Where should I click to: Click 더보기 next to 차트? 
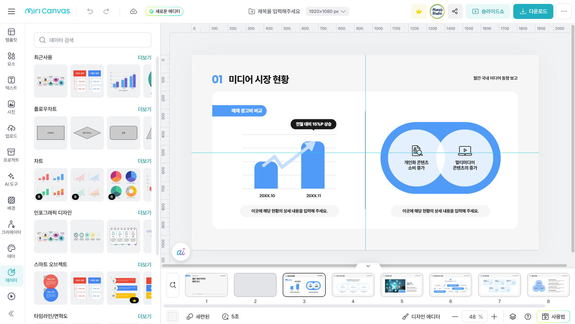coord(144,161)
